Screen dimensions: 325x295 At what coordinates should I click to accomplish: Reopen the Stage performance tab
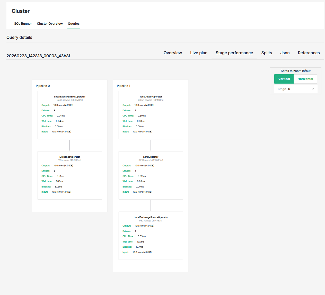234,53
